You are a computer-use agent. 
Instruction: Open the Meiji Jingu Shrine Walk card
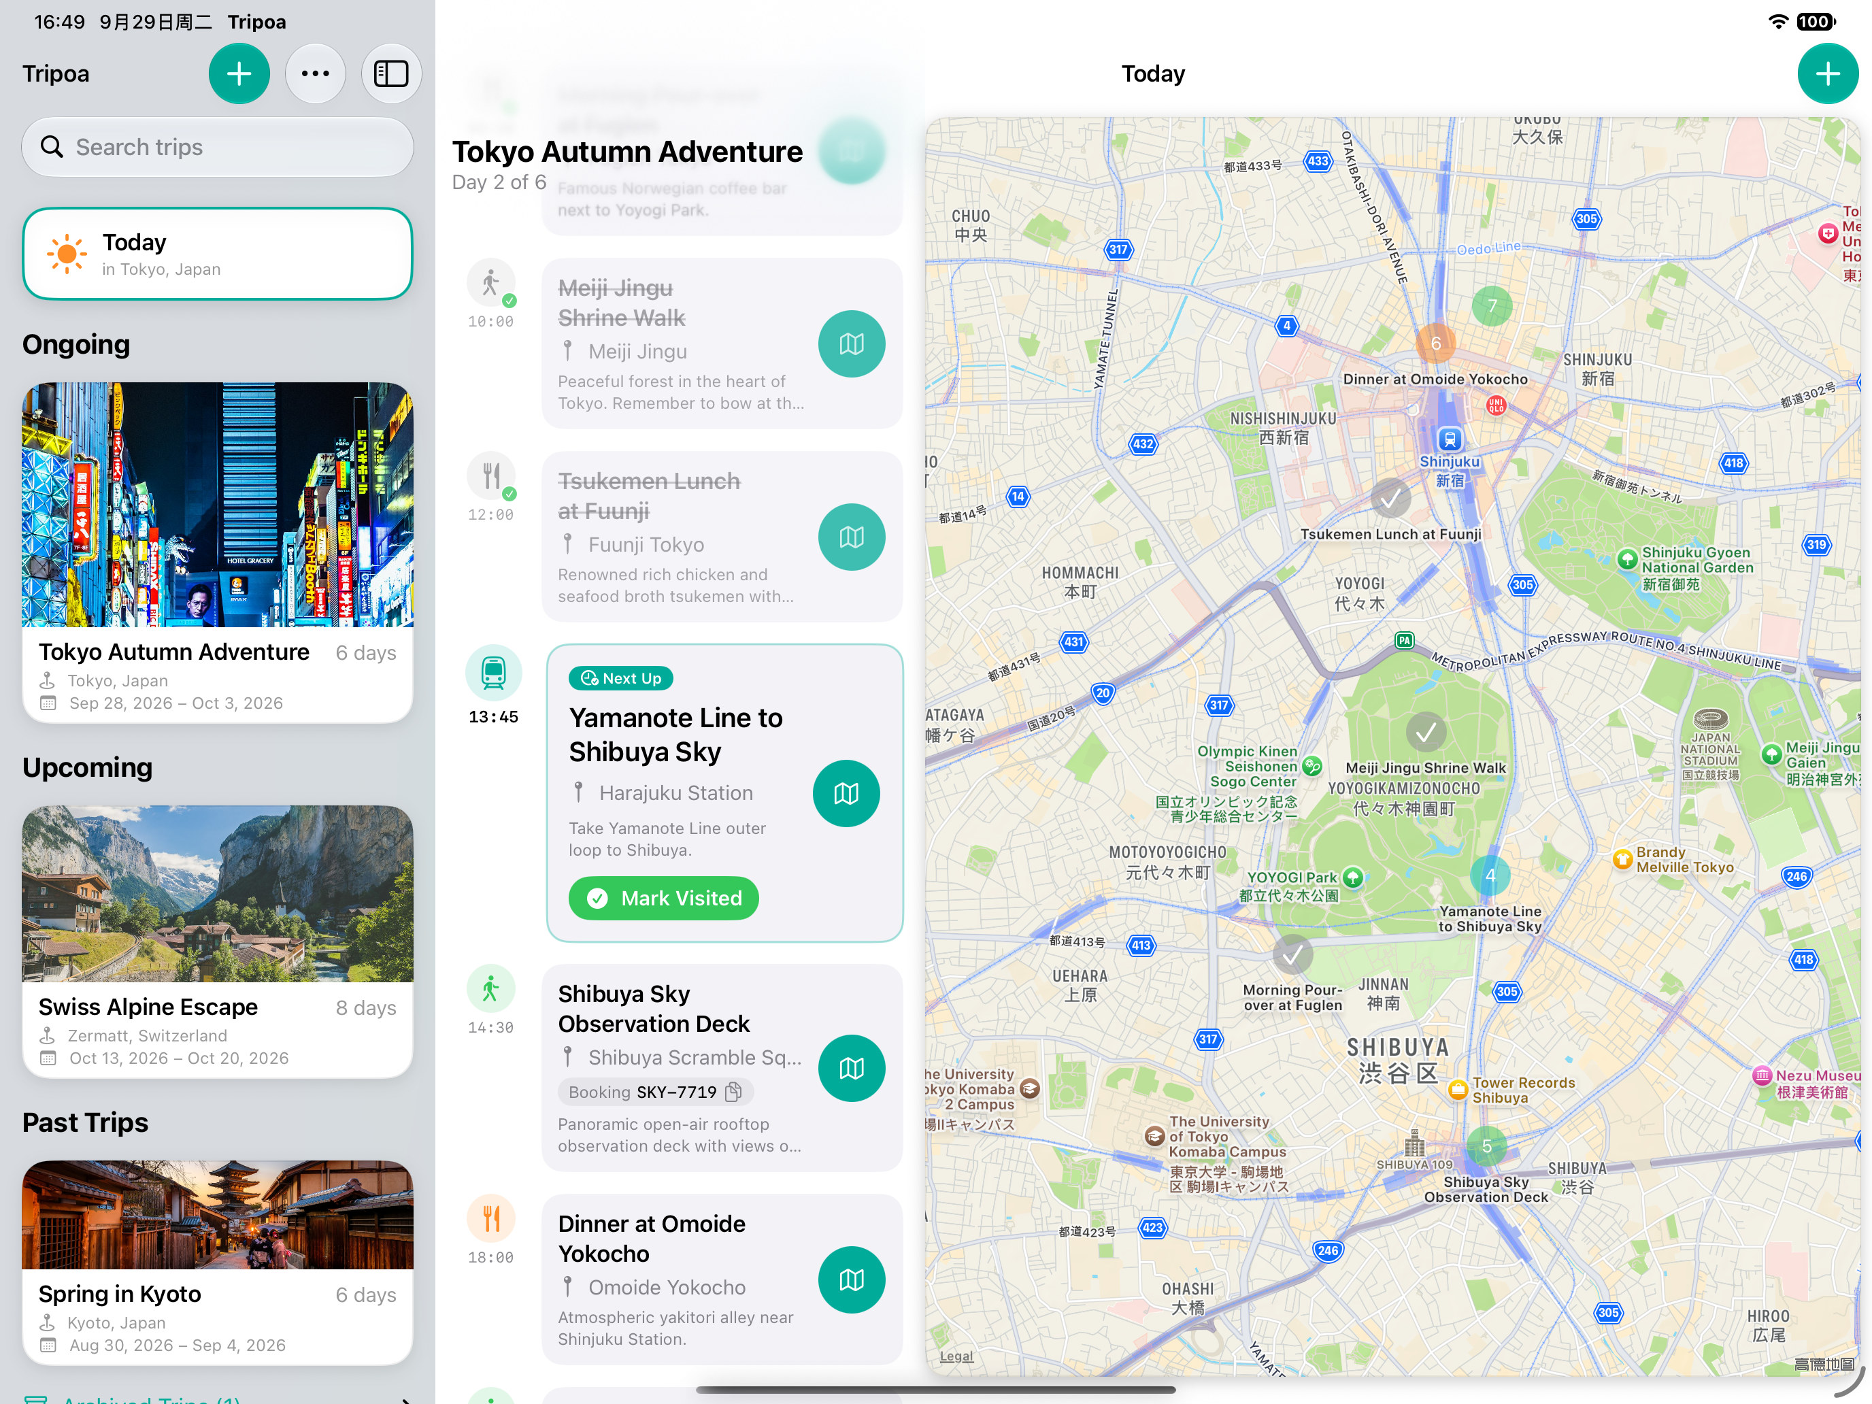click(722, 344)
